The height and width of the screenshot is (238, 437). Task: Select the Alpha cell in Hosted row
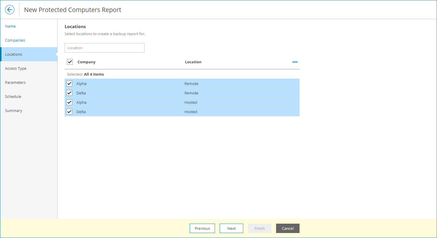81,102
